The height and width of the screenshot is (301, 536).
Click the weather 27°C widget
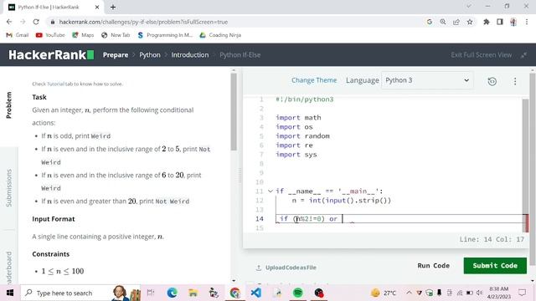[x=384, y=293]
